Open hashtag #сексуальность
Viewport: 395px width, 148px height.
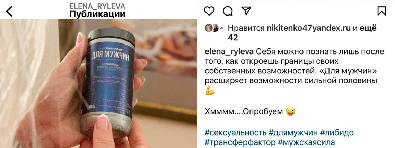coord(236,132)
